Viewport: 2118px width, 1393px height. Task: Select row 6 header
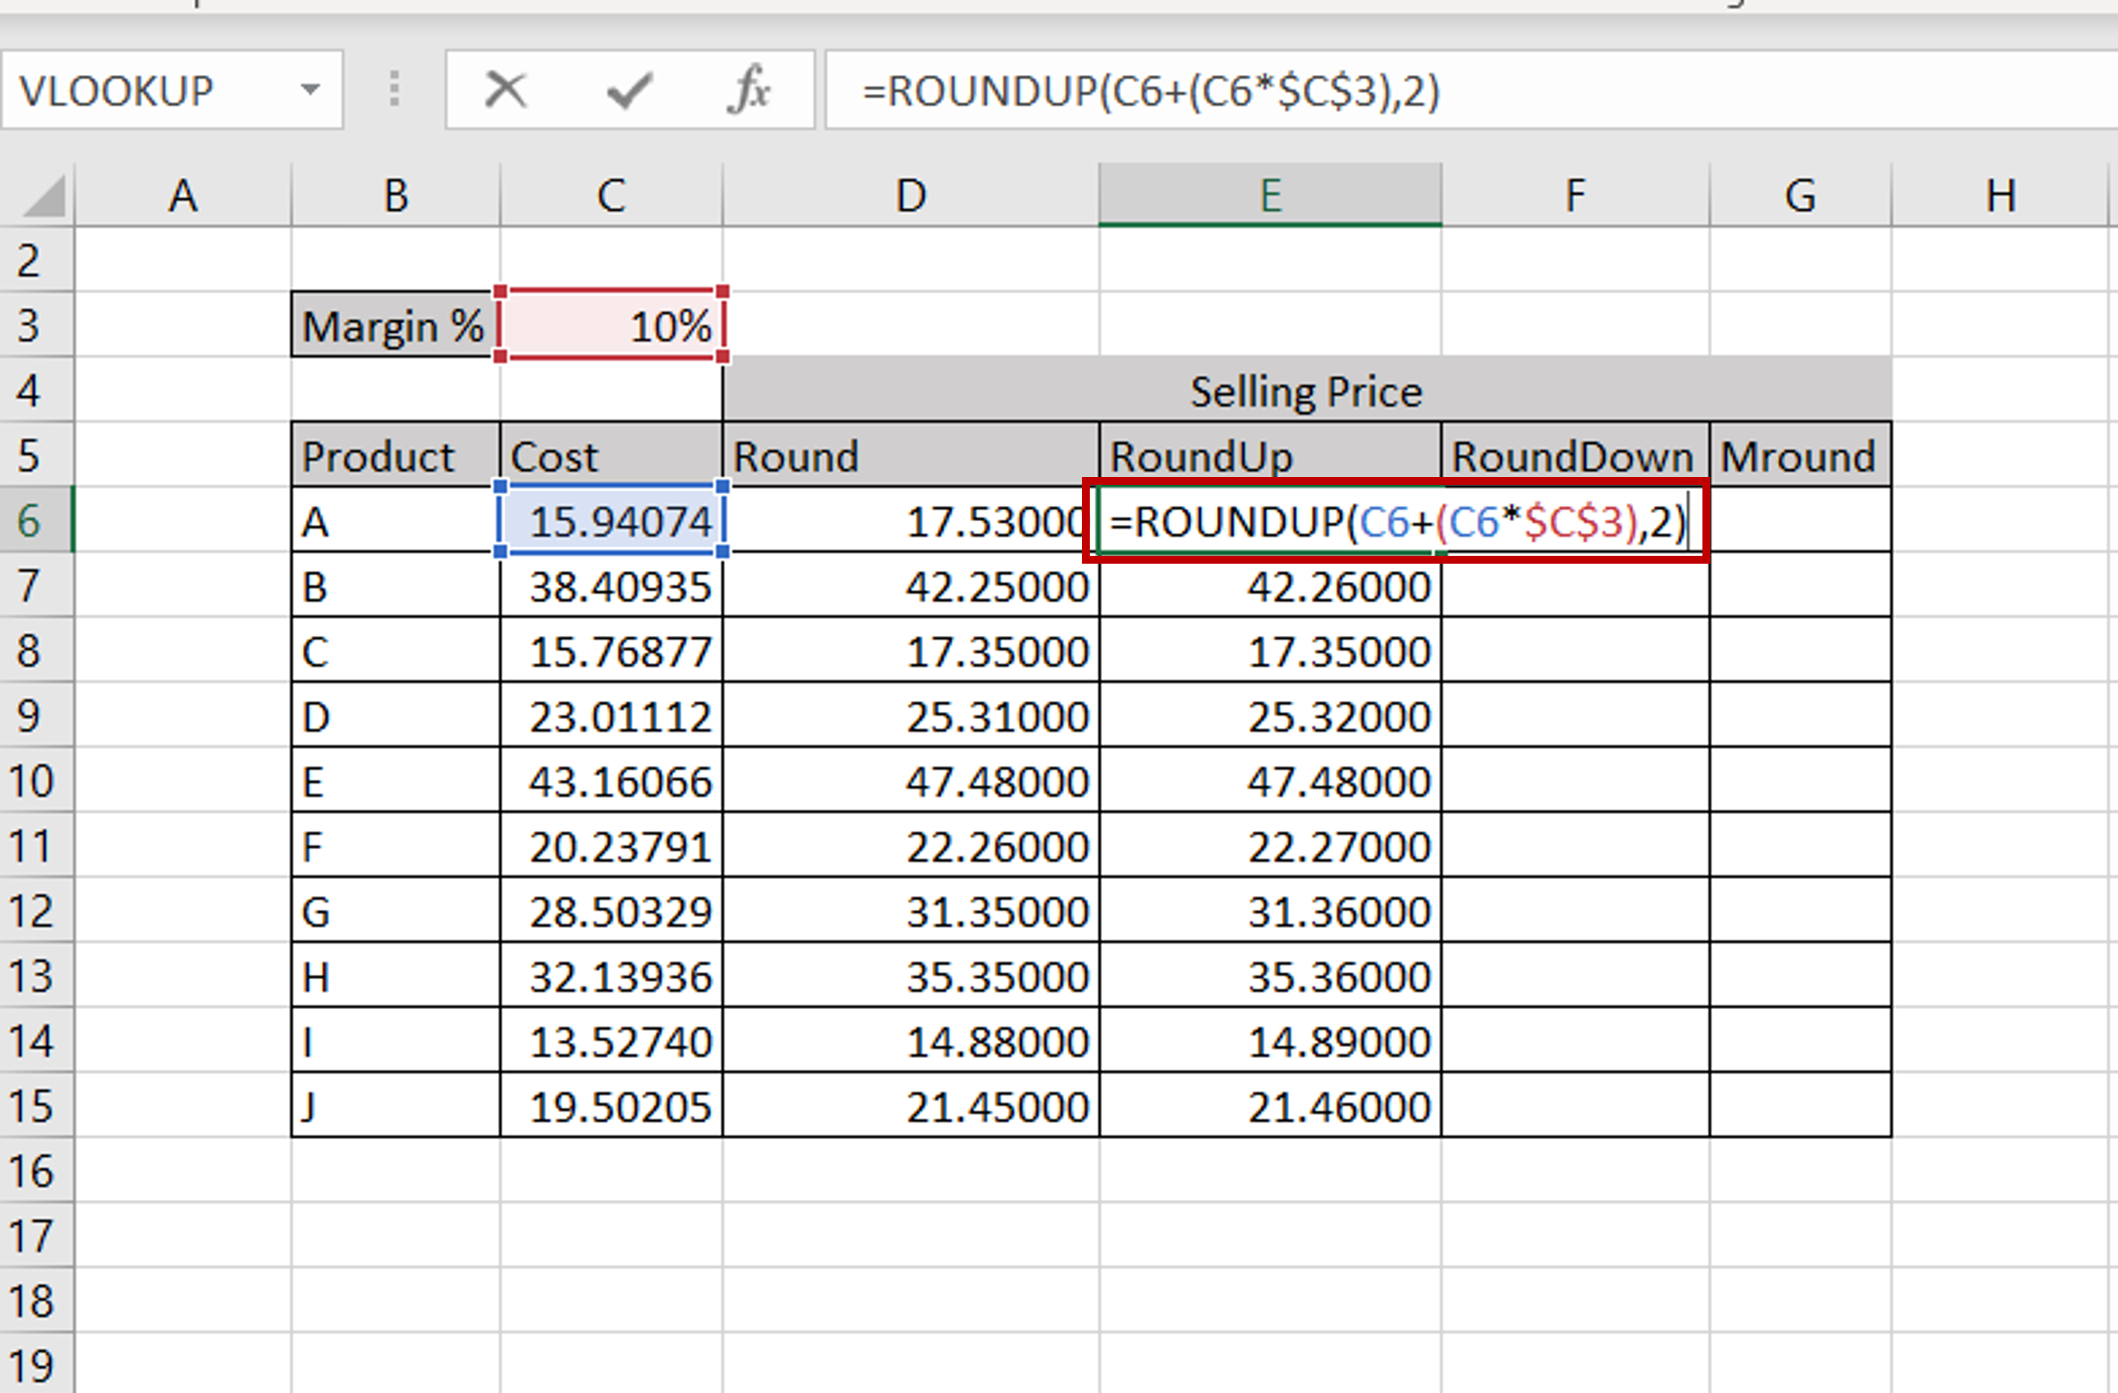[x=36, y=520]
